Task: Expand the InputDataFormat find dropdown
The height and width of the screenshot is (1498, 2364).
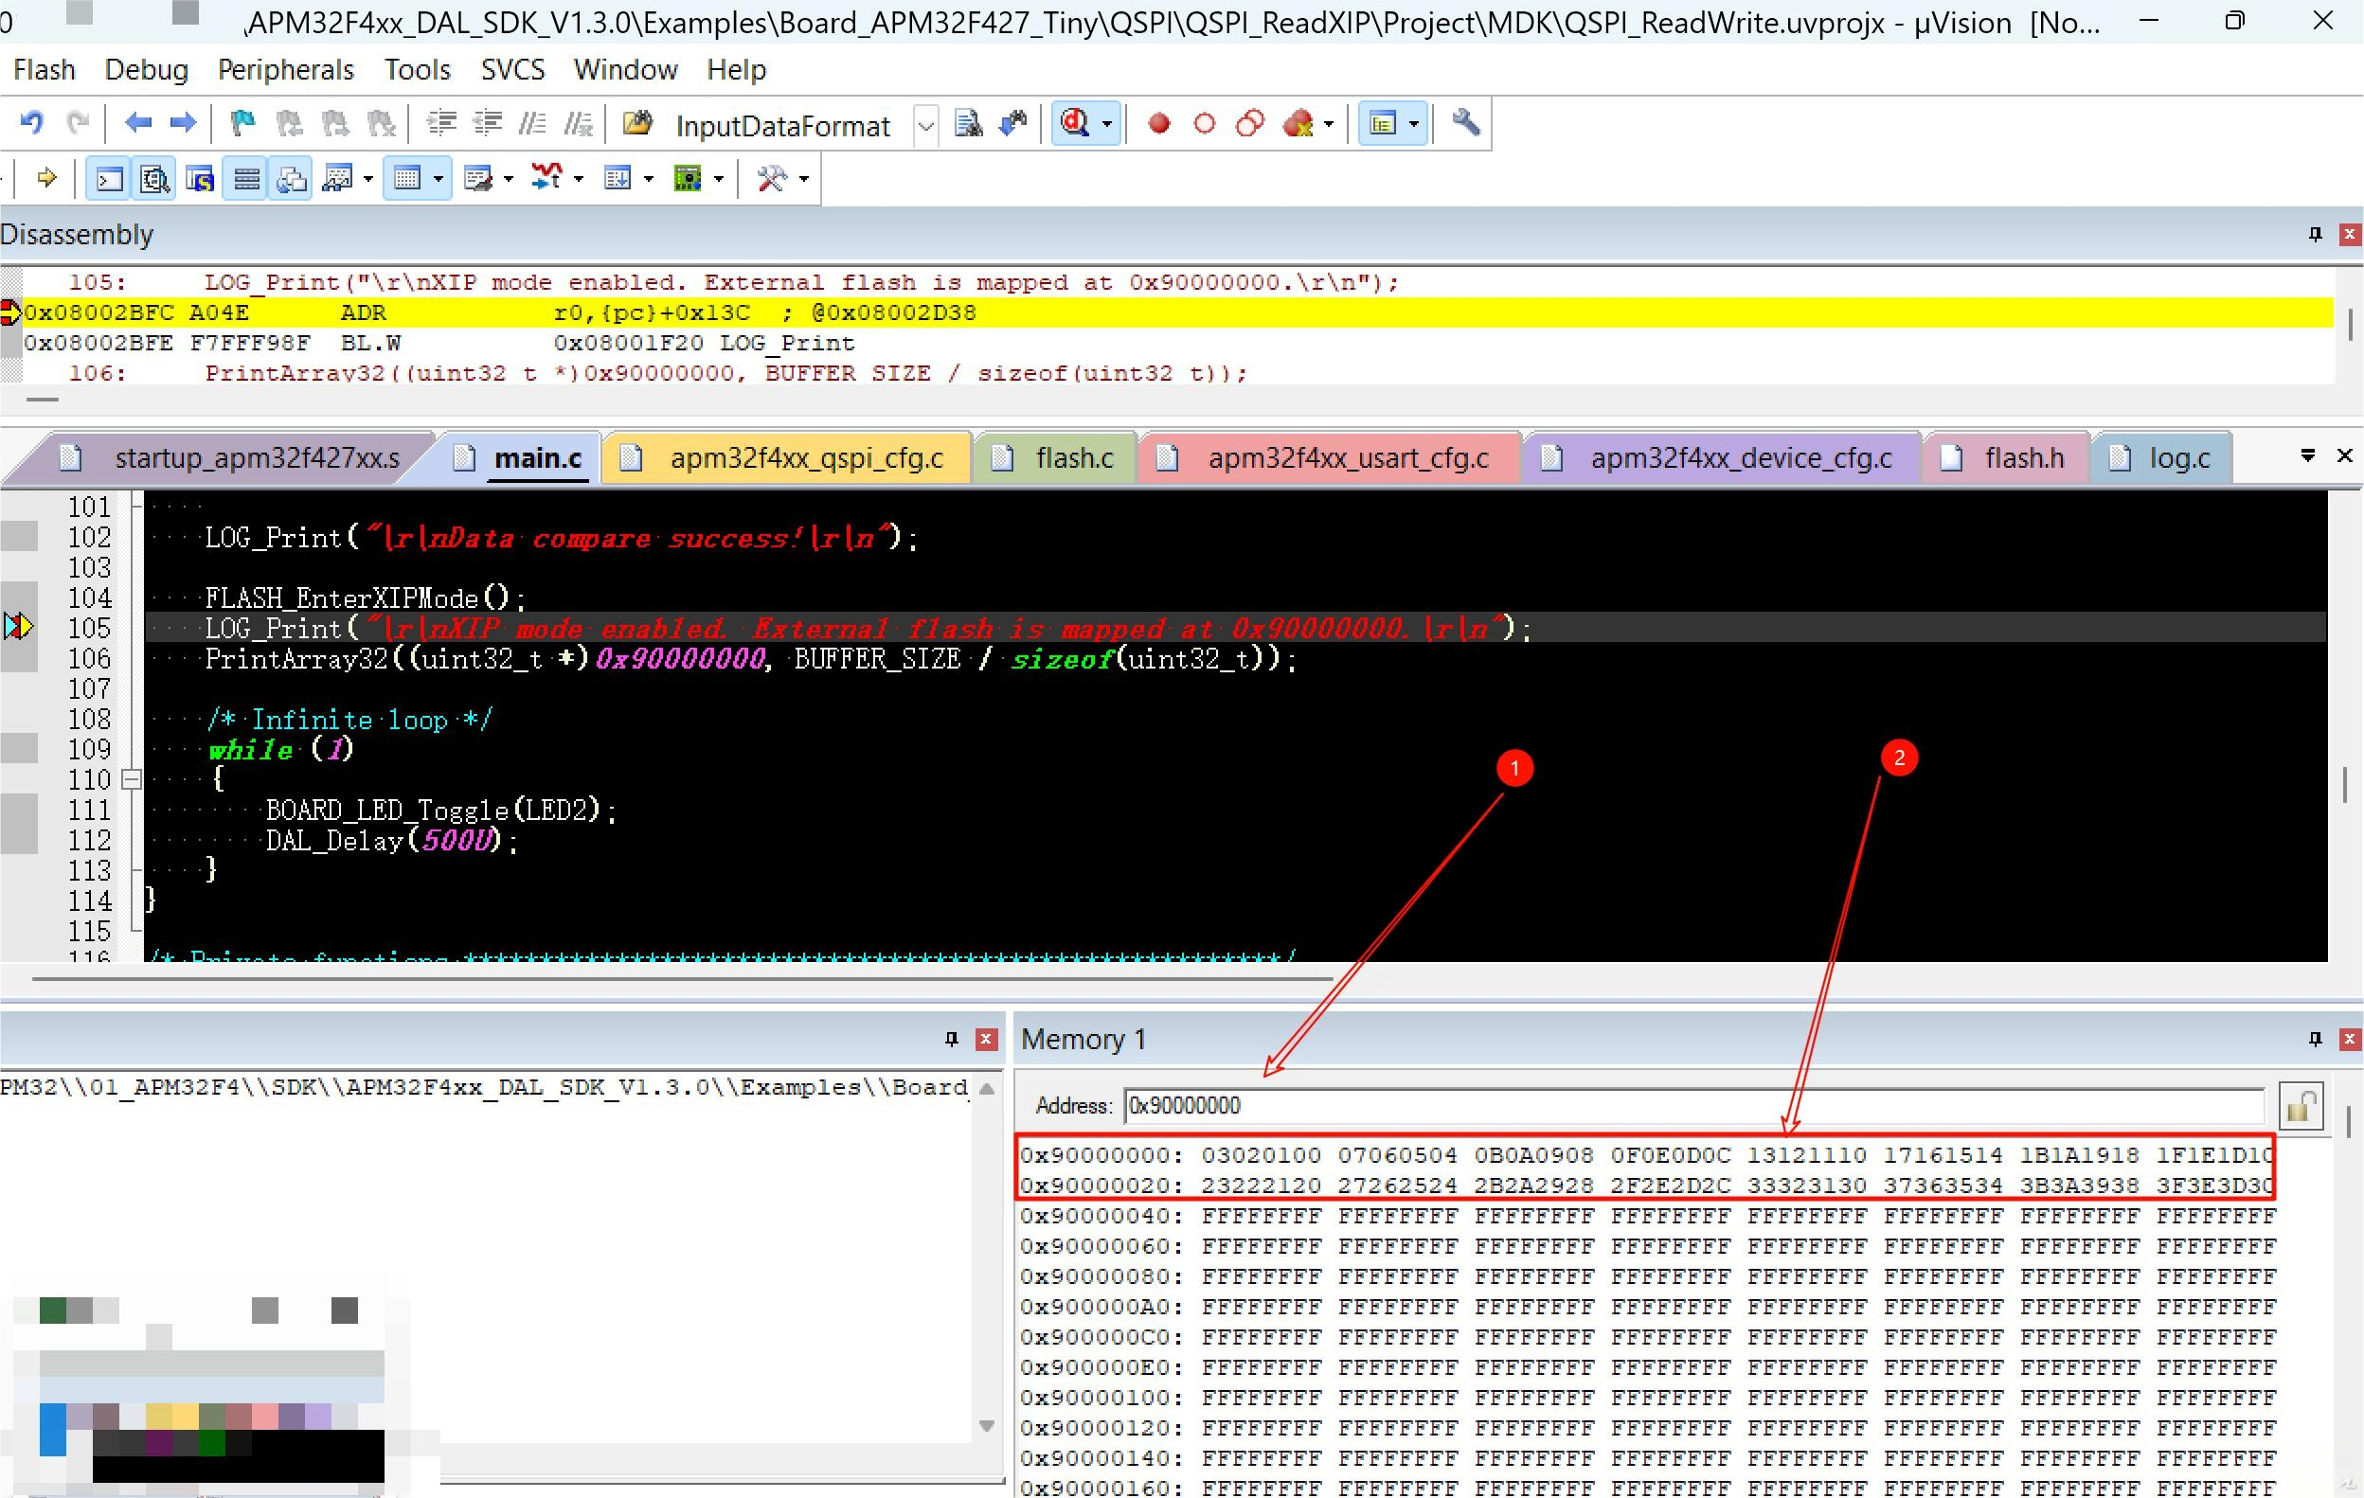Action: [924, 126]
